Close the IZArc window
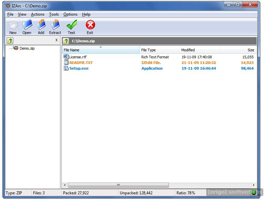Screen dimensions: 267x200 (x=250, y=5)
